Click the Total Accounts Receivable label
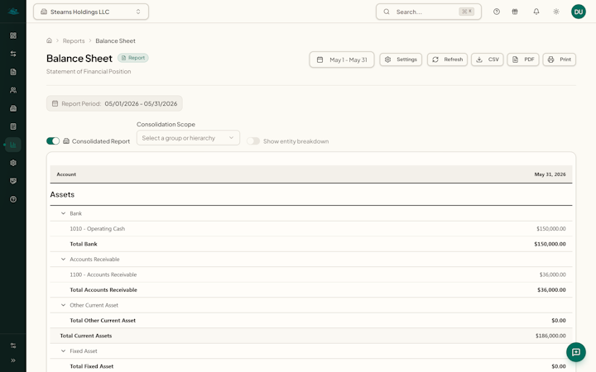Screen dimensions: 596x372 (x=103, y=290)
